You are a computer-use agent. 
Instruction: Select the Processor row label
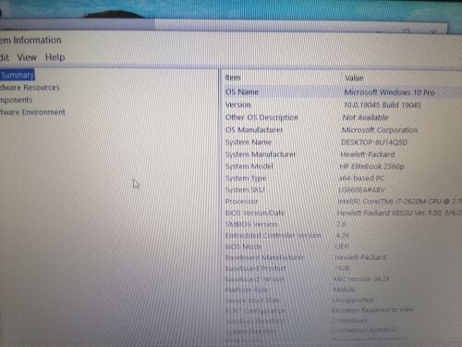click(x=241, y=202)
